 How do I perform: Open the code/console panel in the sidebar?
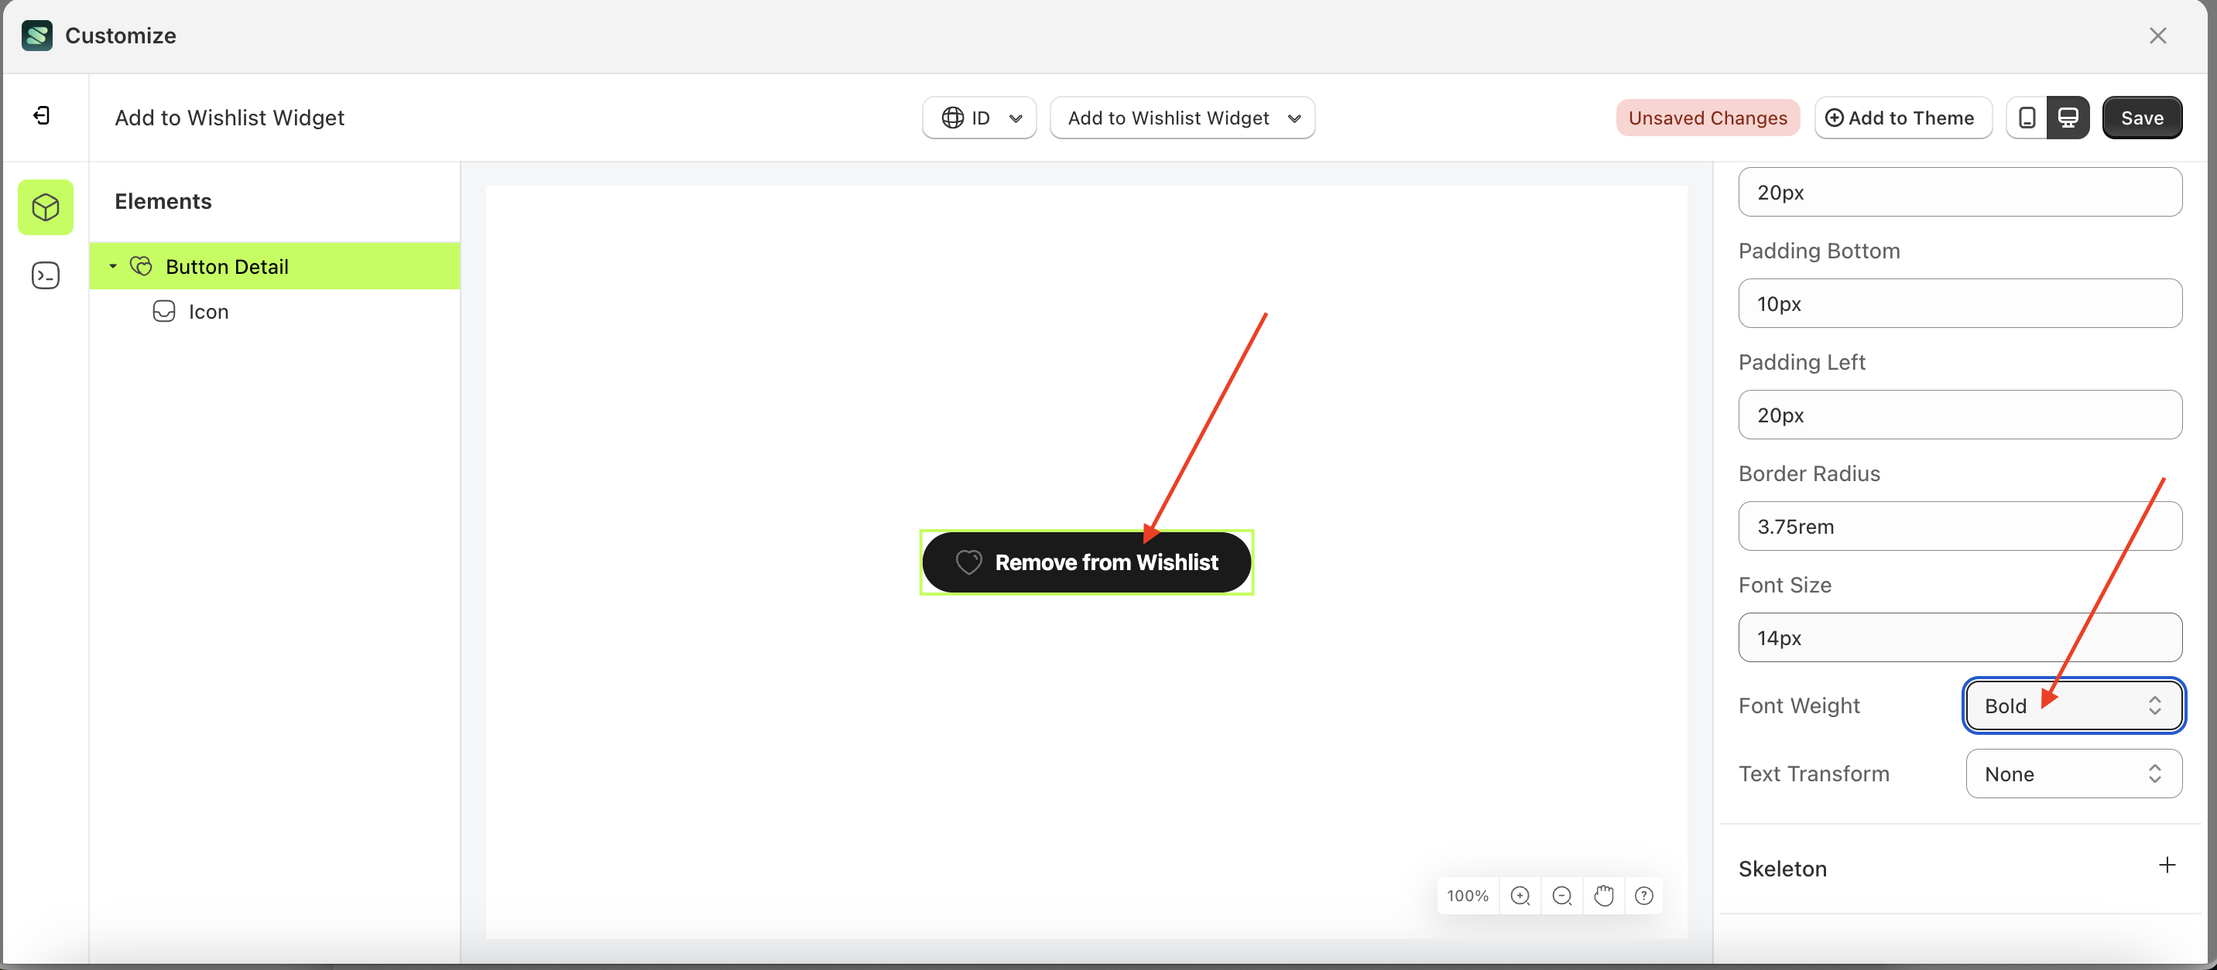pyautogui.click(x=45, y=275)
